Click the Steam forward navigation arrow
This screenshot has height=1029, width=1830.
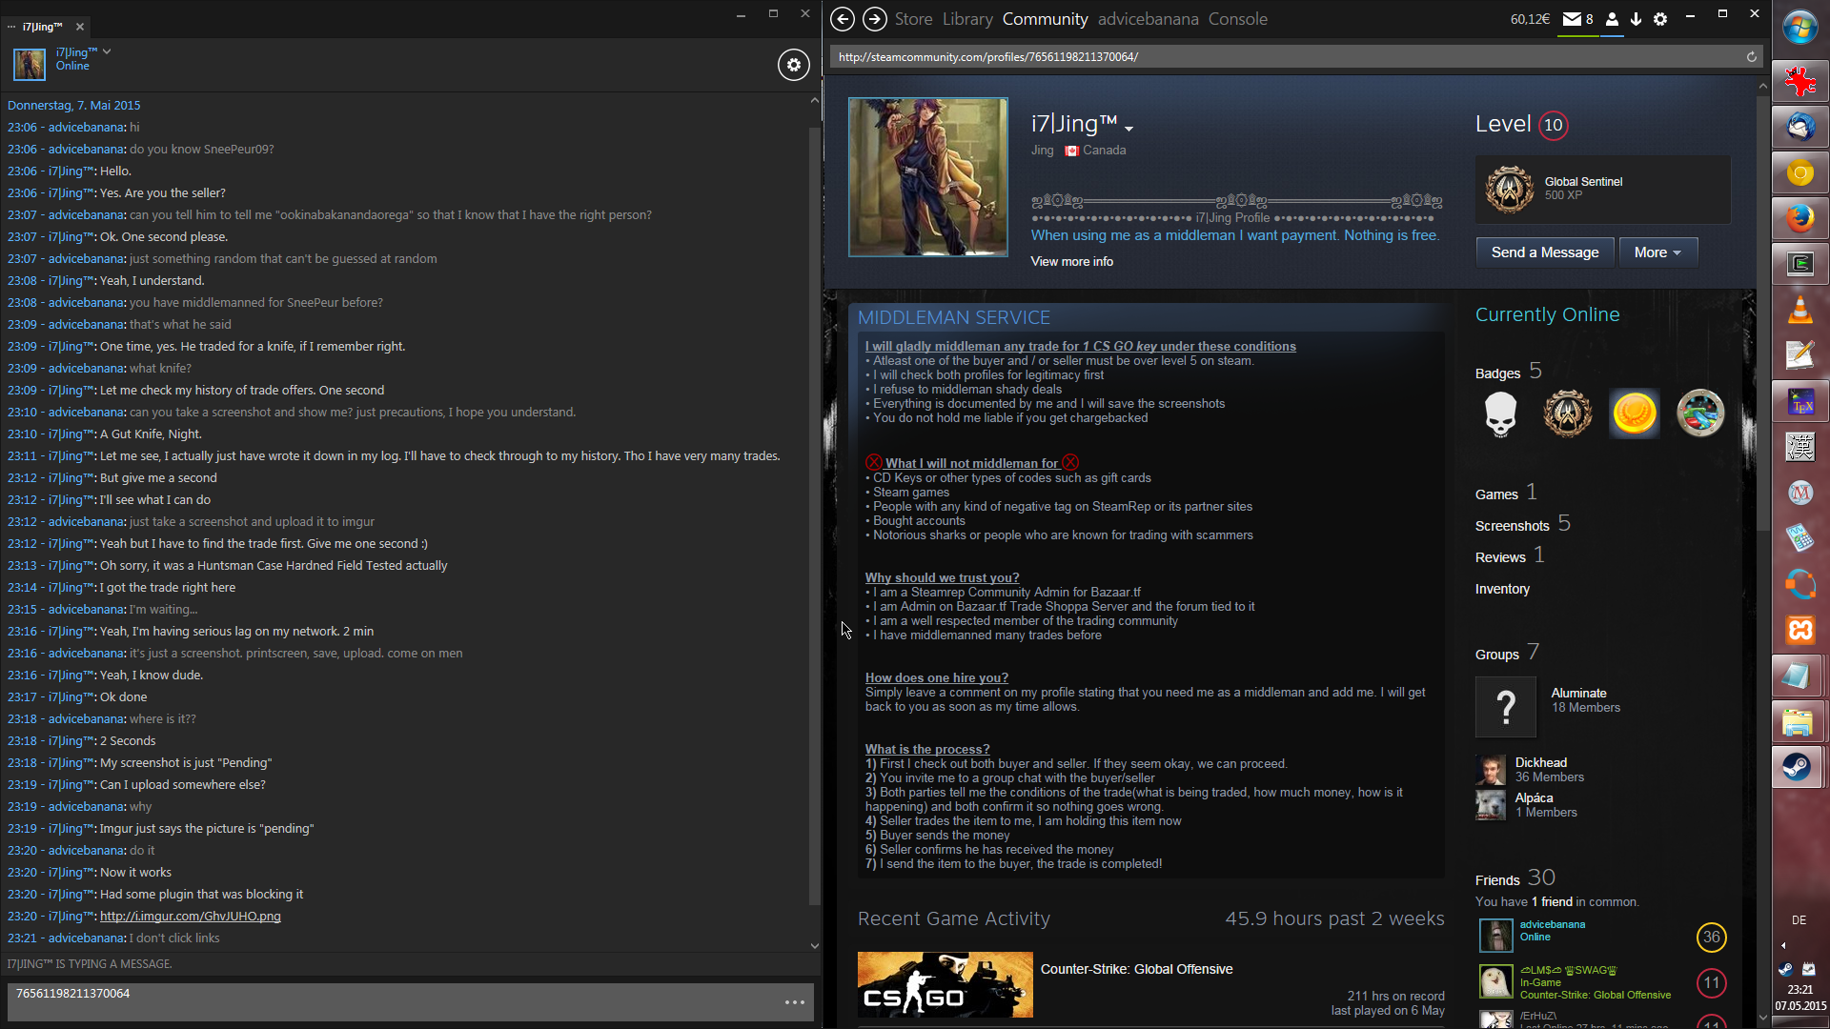(x=874, y=19)
